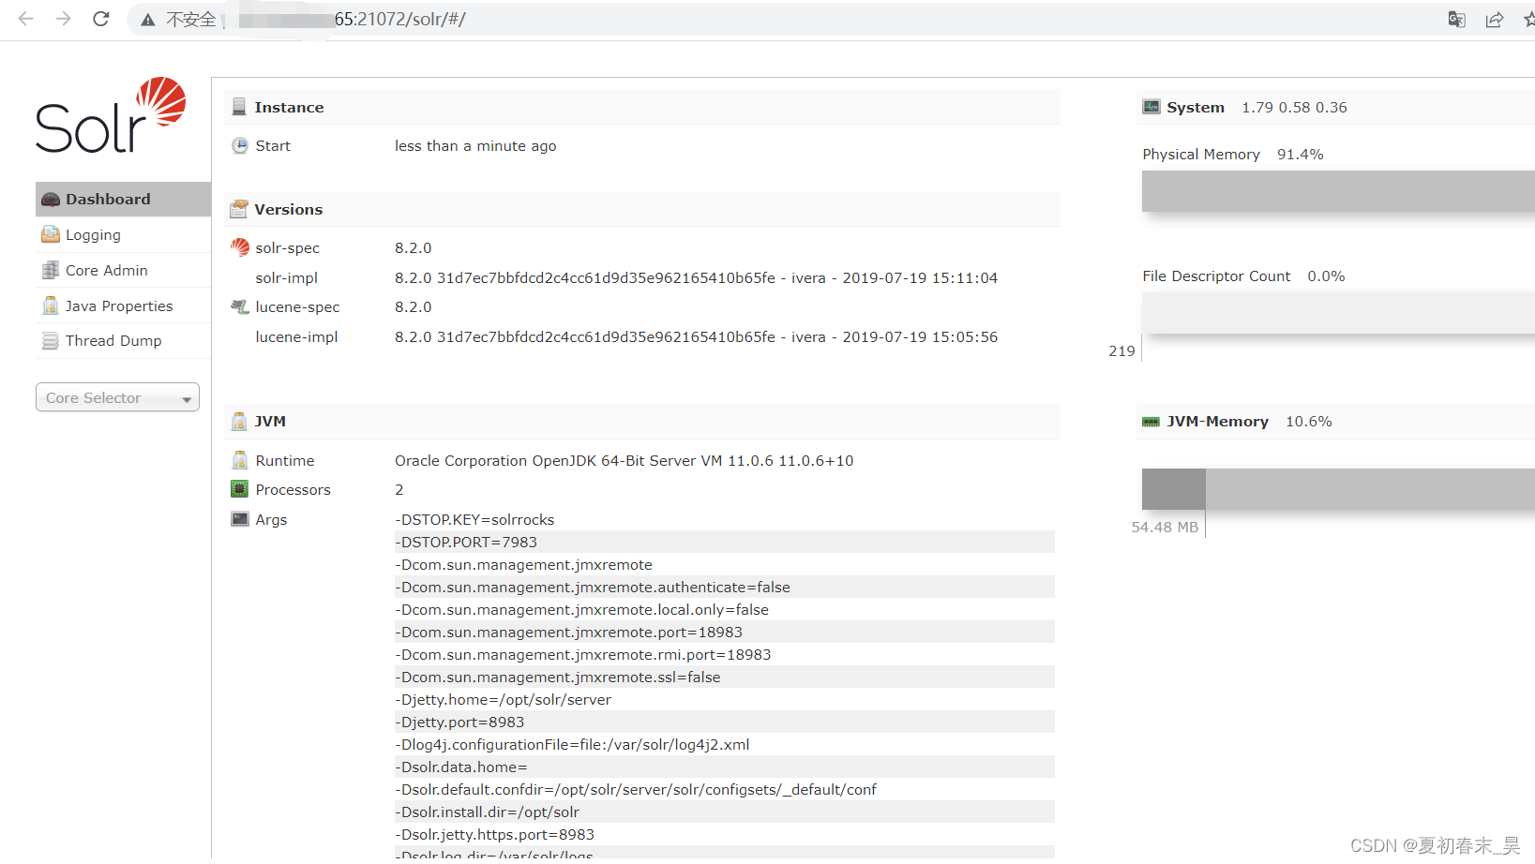The height and width of the screenshot is (864, 1535).
Task: Click the 54.48 MB memory label
Action: [1165, 528]
